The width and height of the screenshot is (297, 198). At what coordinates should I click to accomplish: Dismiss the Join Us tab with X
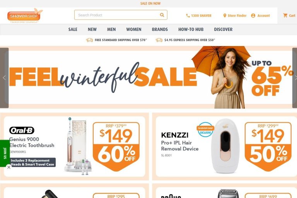pyautogui.click(x=9, y=167)
